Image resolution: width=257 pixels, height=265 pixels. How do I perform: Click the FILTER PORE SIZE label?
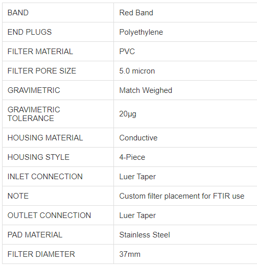[42, 71]
